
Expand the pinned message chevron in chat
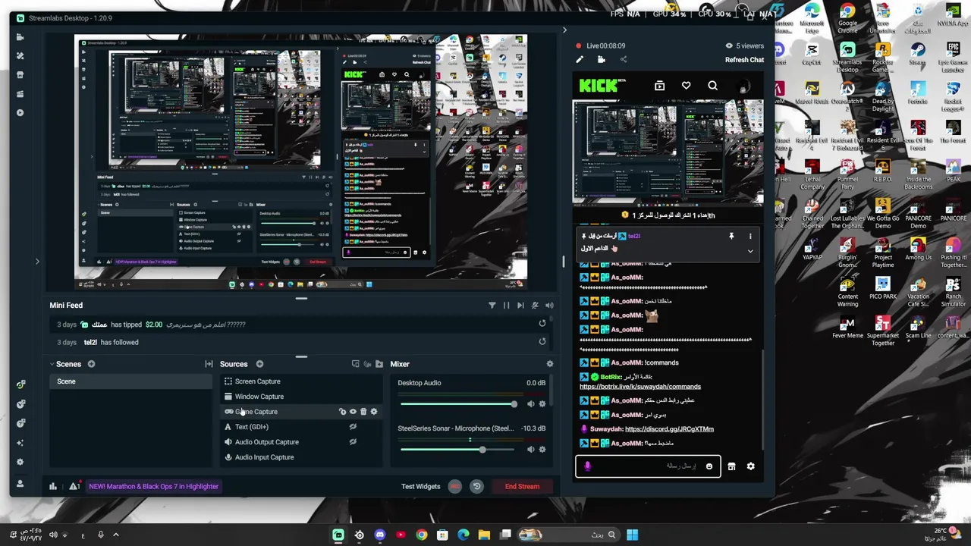[750, 251]
